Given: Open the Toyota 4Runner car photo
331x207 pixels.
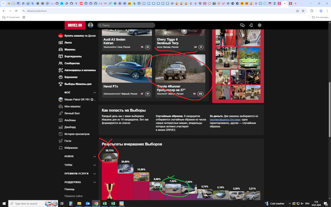Looking at the screenshot, I should (180, 69).
